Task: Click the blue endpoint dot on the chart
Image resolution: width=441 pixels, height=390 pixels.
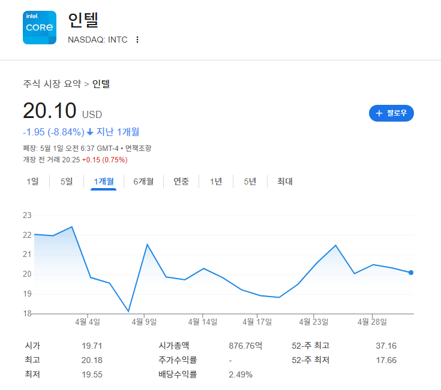Action: tap(411, 273)
